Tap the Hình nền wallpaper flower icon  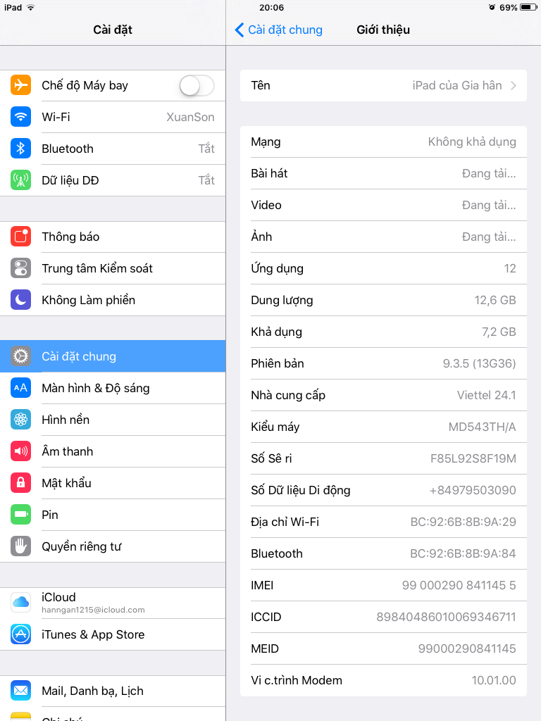[20, 420]
